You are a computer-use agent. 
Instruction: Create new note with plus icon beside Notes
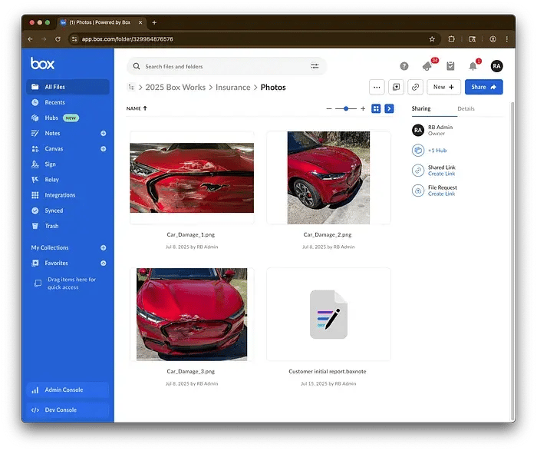pyautogui.click(x=103, y=133)
